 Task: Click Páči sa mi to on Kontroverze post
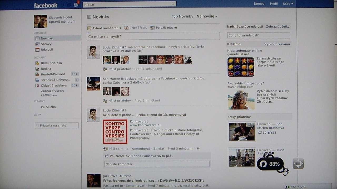(118, 149)
